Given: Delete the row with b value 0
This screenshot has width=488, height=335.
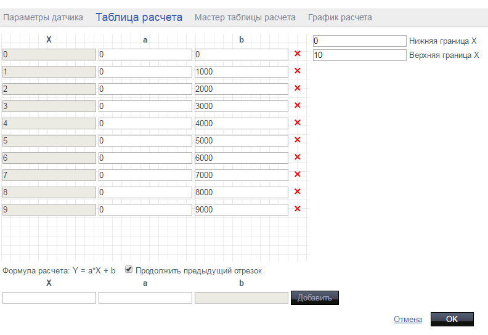Looking at the screenshot, I should (297, 54).
